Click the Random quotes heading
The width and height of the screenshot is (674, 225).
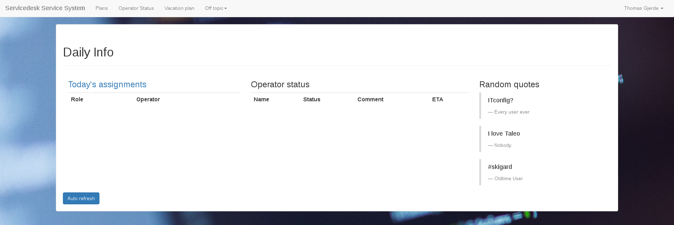pos(509,84)
